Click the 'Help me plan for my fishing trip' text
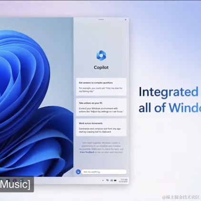201x201 pixels. pyautogui.click(x=100, y=90)
